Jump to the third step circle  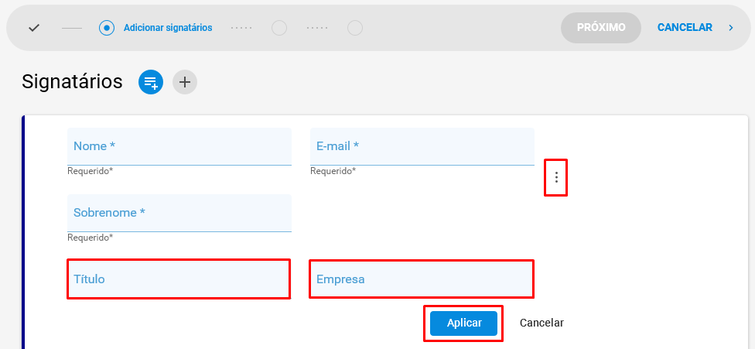[x=279, y=28]
